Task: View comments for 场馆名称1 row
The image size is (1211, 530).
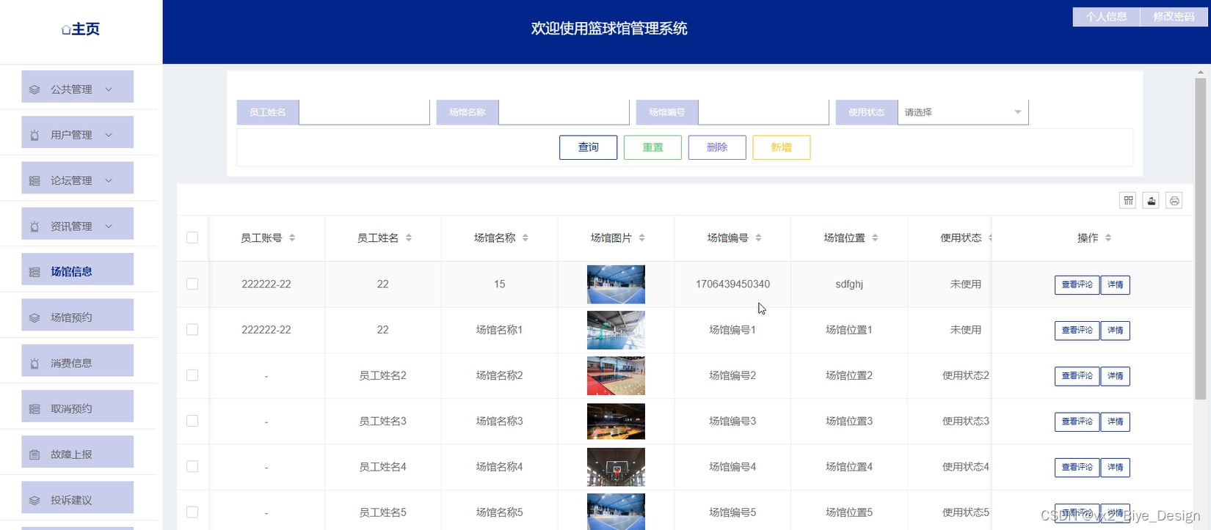Action: pos(1077,331)
